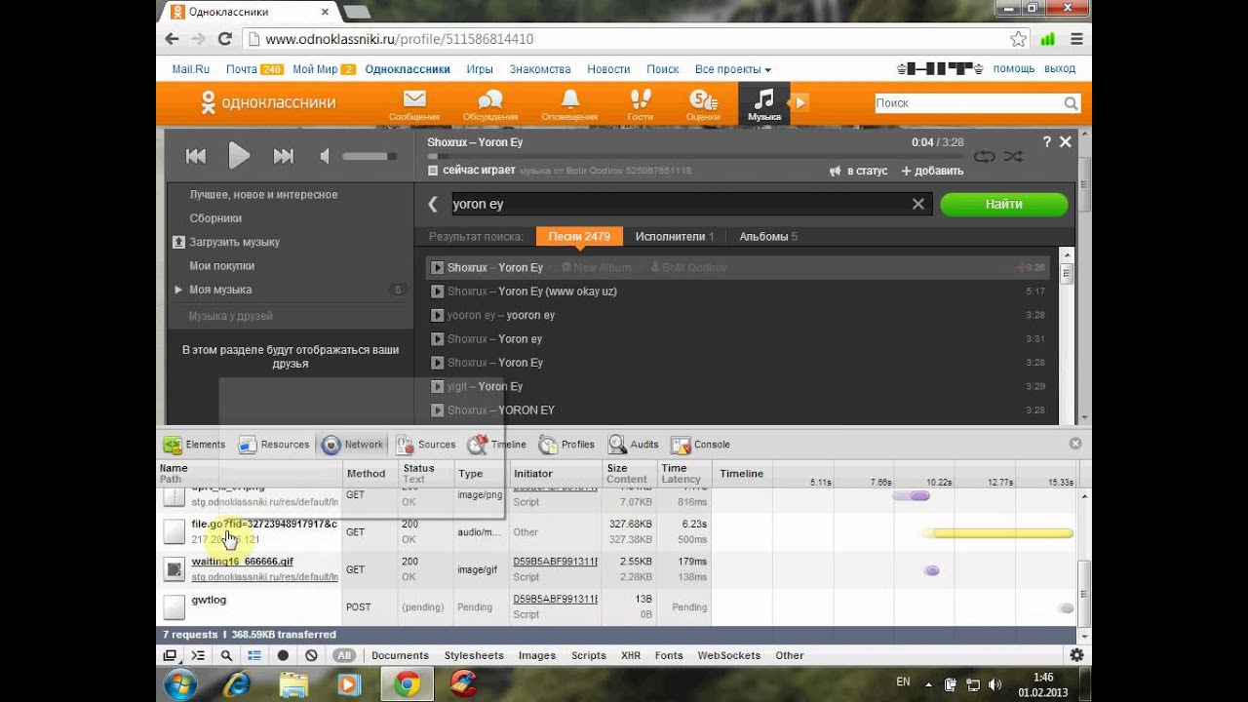Filter network by All
The image size is (1248, 702).
click(x=344, y=655)
